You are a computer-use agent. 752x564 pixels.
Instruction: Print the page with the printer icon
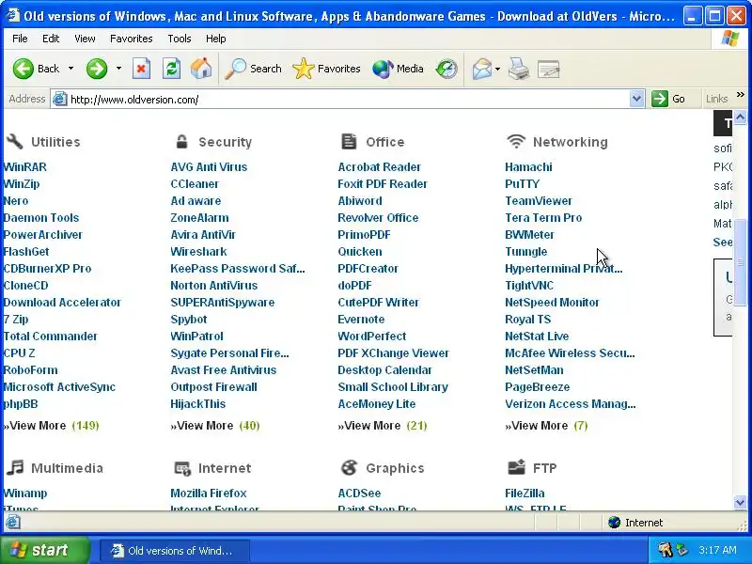point(519,69)
